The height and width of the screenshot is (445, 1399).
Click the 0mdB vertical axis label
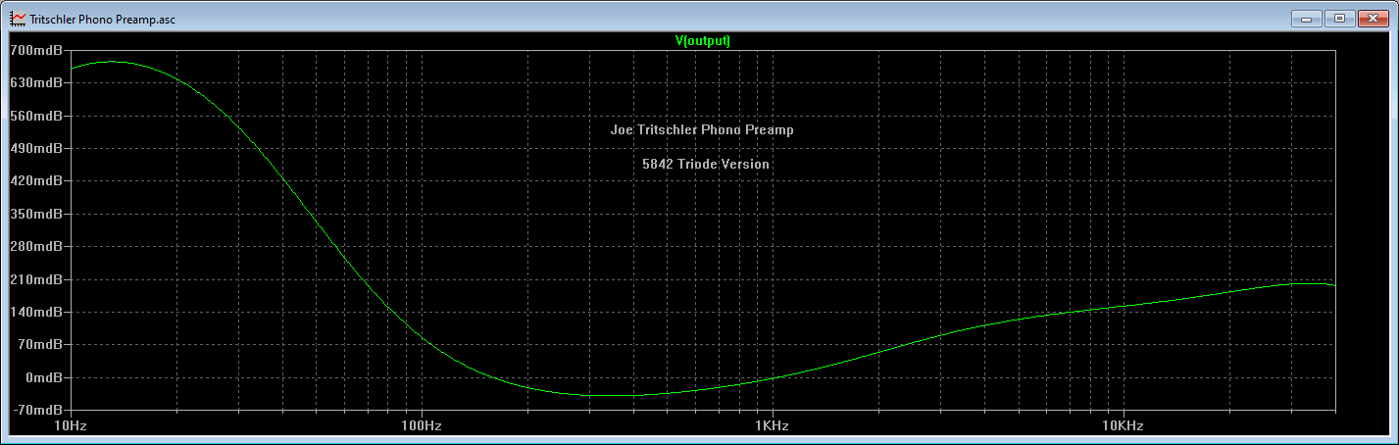(43, 377)
